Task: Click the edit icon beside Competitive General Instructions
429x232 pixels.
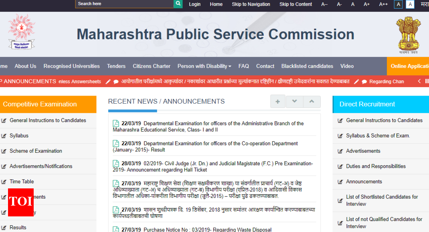Action: 4,120
